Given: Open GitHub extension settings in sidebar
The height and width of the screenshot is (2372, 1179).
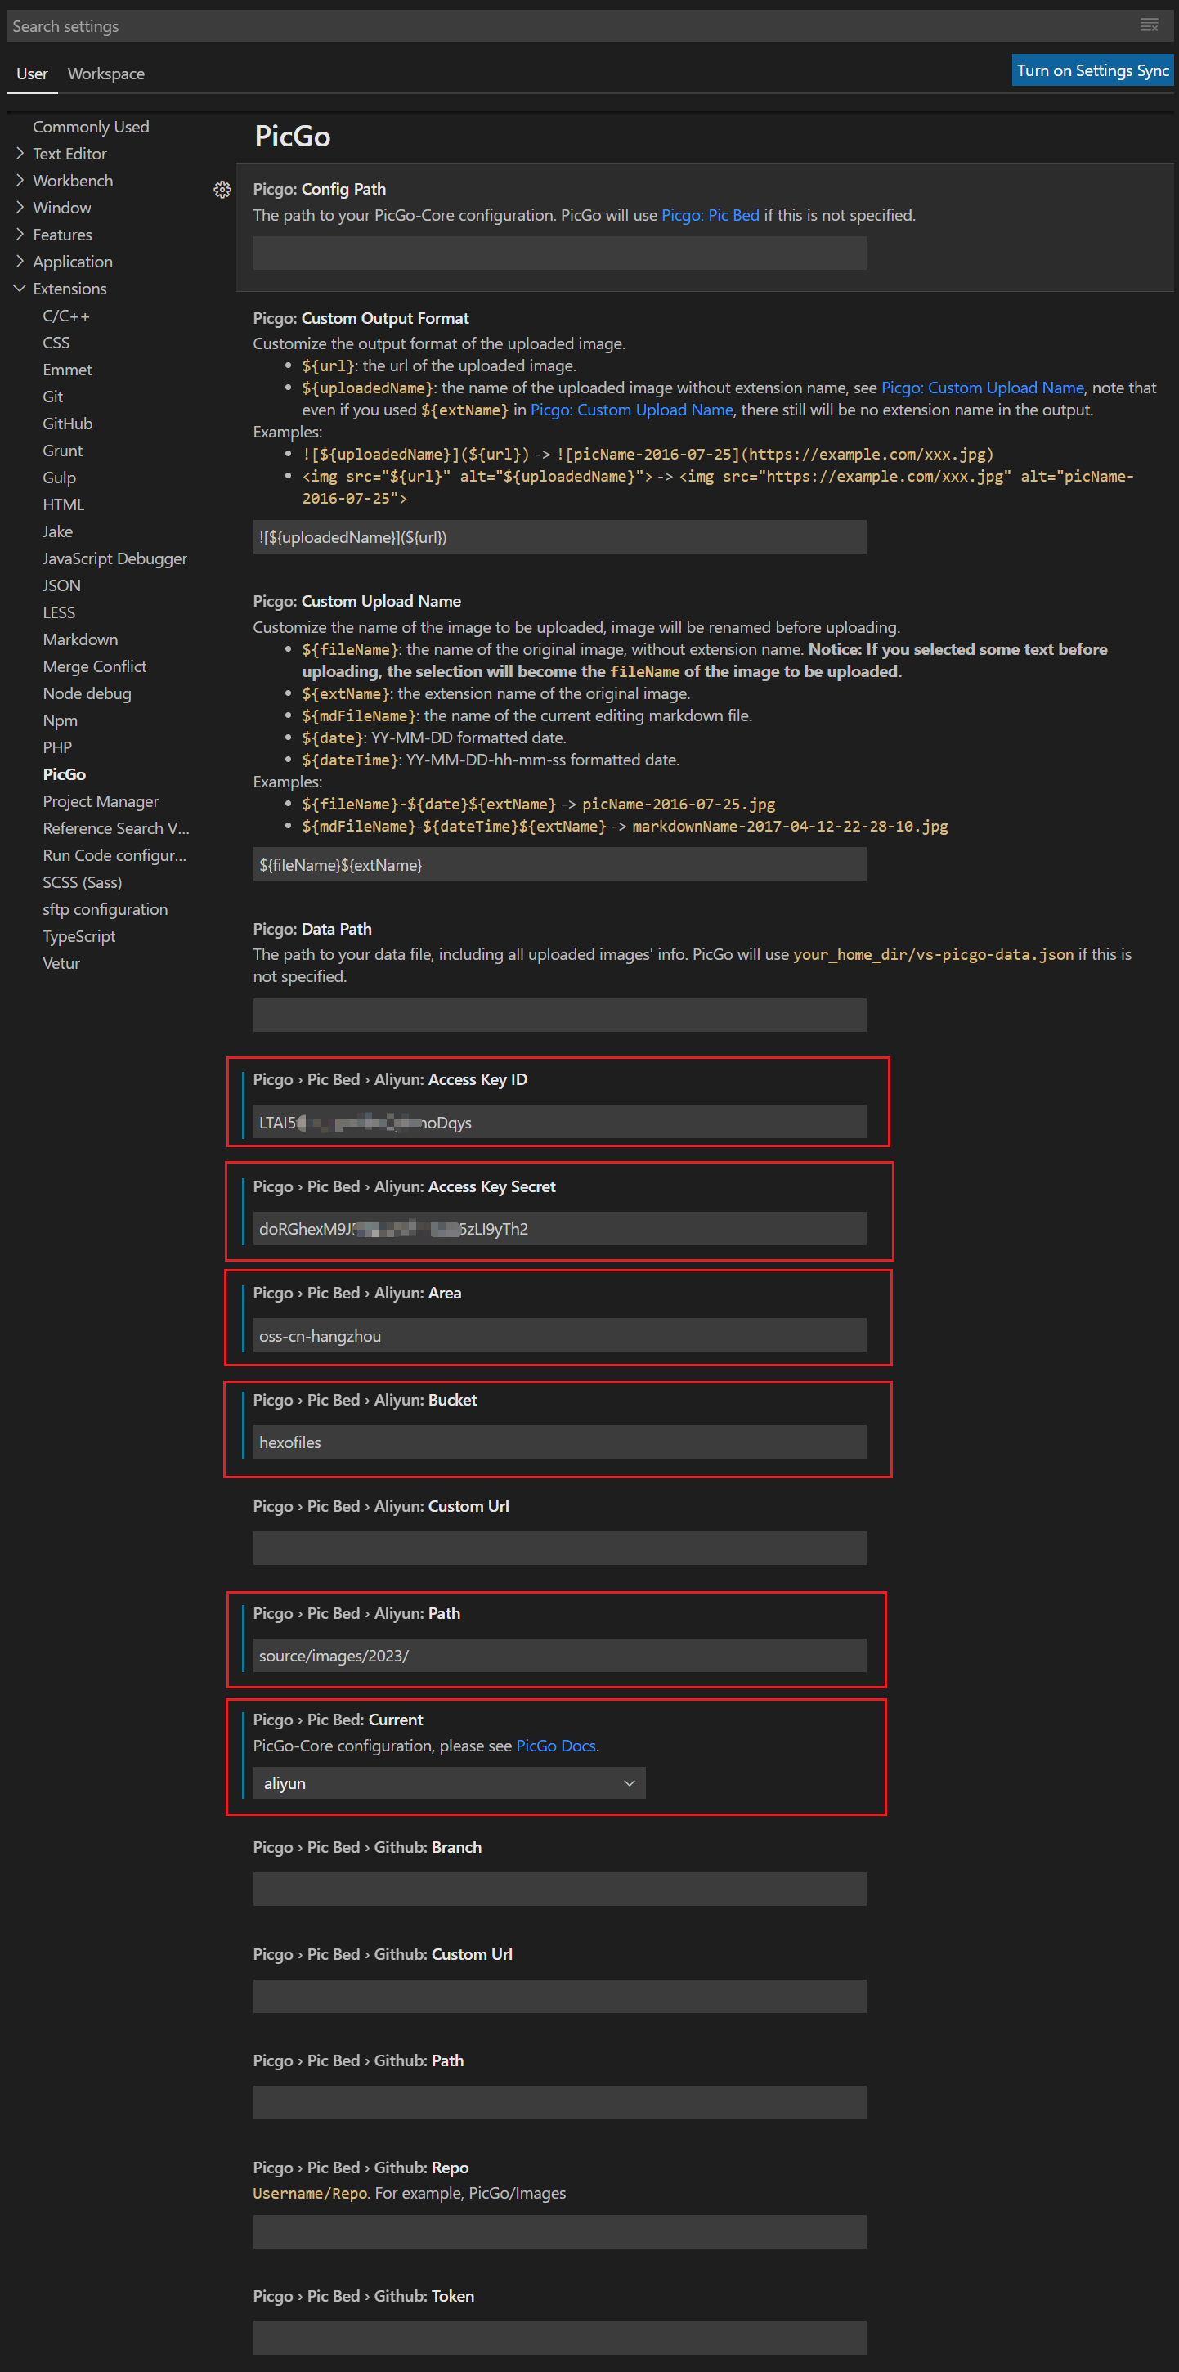Looking at the screenshot, I should click(67, 424).
